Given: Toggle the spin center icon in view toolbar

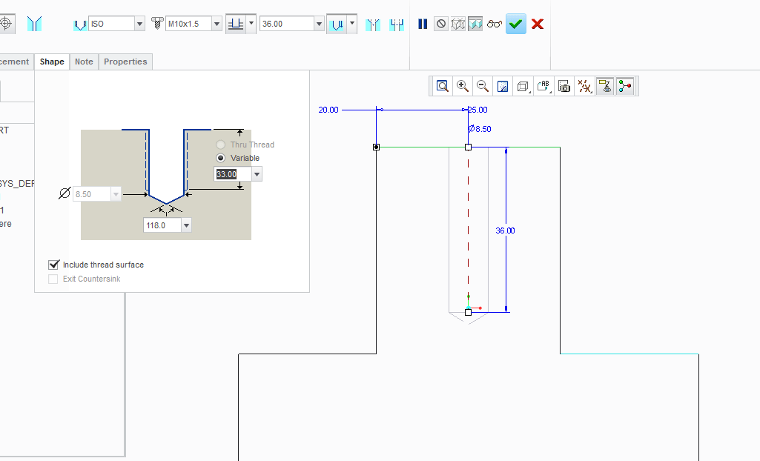Looking at the screenshot, I should click(x=626, y=86).
